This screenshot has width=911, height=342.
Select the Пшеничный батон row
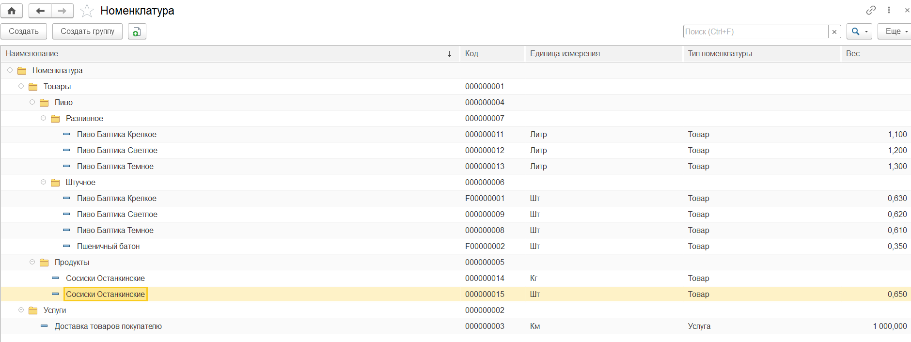click(108, 247)
